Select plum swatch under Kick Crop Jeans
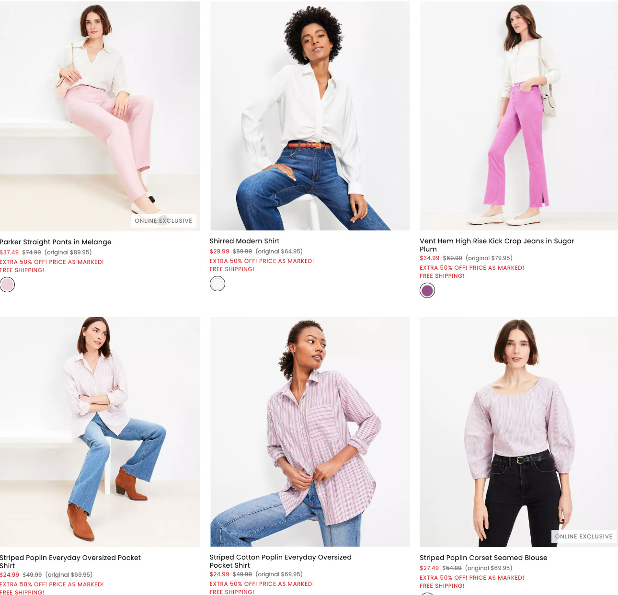This screenshot has height=595, width=618. (x=427, y=290)
